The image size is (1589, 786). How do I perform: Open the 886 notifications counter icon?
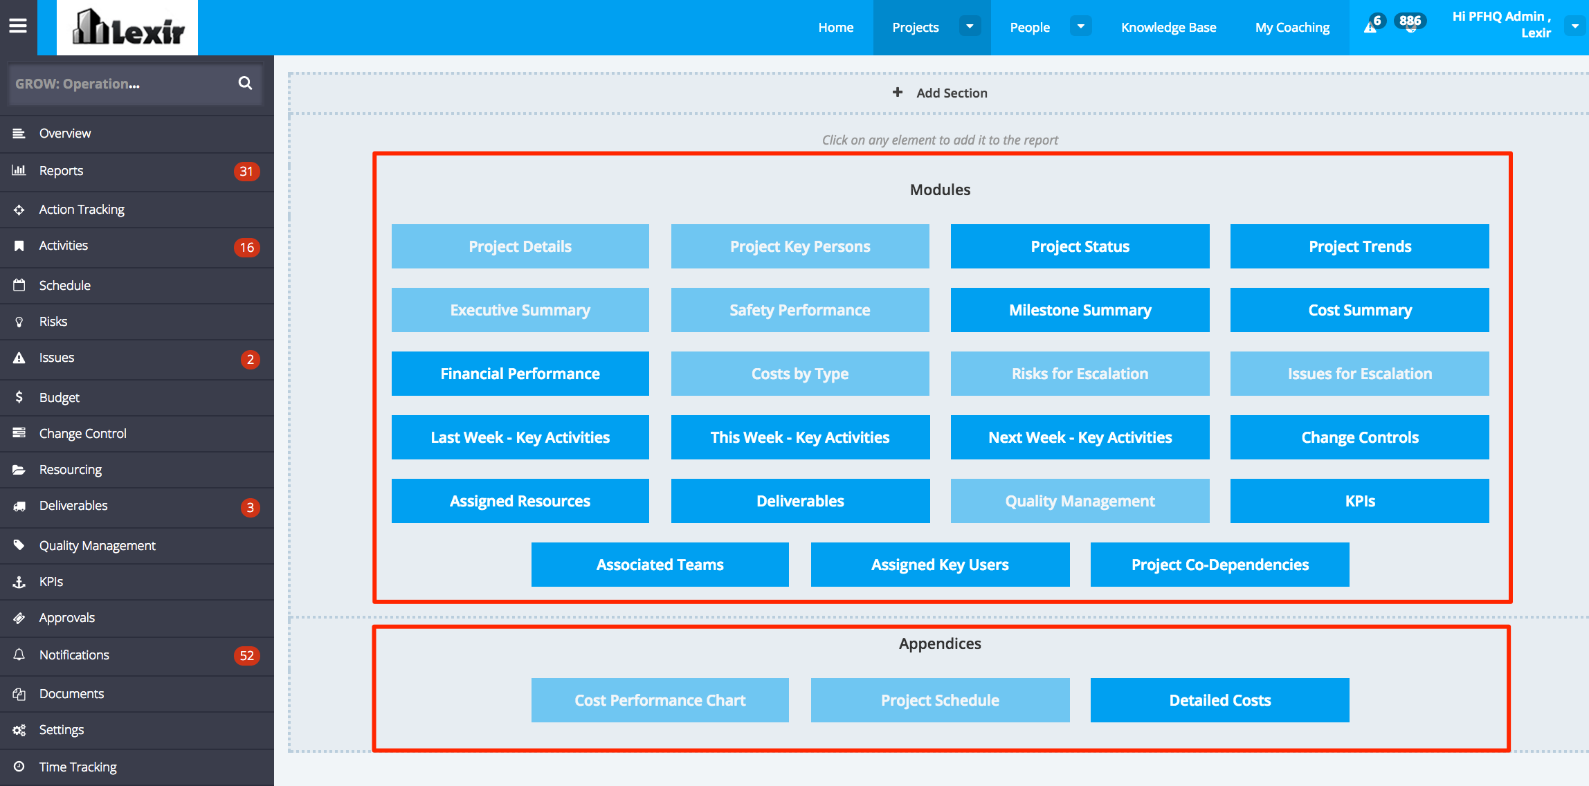point(1410,24)
